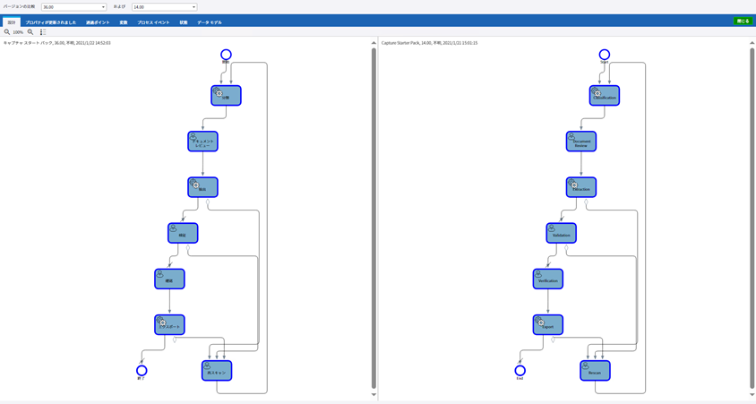
Task: Select the エクスポート node in left diagram
Action: pyautogui.click(x=169, y=324)
